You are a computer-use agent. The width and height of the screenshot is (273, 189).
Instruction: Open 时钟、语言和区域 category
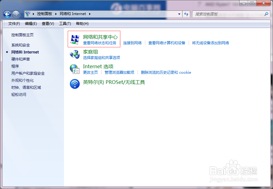click(x=26, y=88)
